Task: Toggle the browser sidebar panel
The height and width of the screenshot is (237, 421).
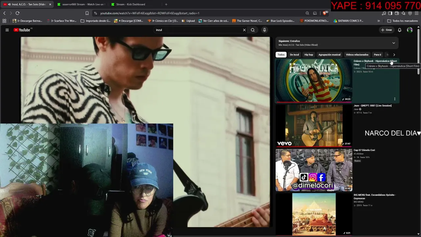Action: pyautogui.click(x=390, y=13)
